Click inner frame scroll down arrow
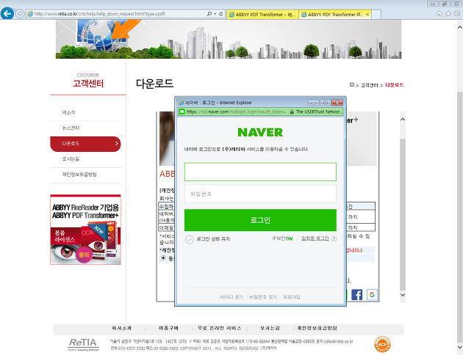 click(x=403, y=295)
